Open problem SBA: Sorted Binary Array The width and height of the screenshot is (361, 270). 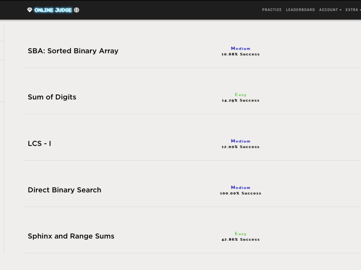[73, 51]
